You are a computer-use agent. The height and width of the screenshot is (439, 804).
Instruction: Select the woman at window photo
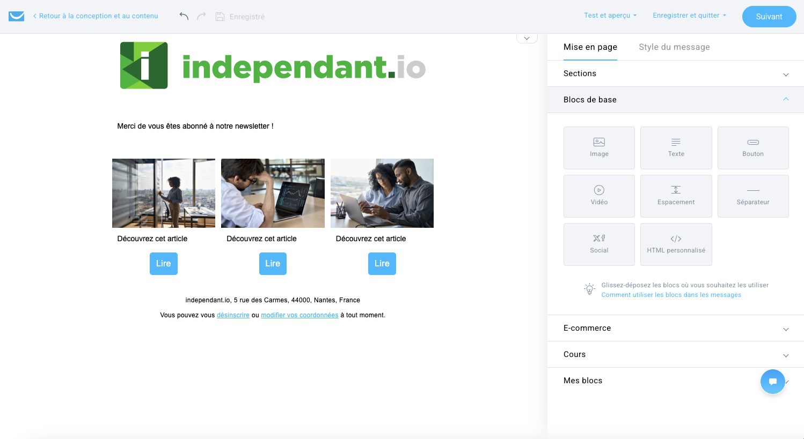tap(164, 193)
